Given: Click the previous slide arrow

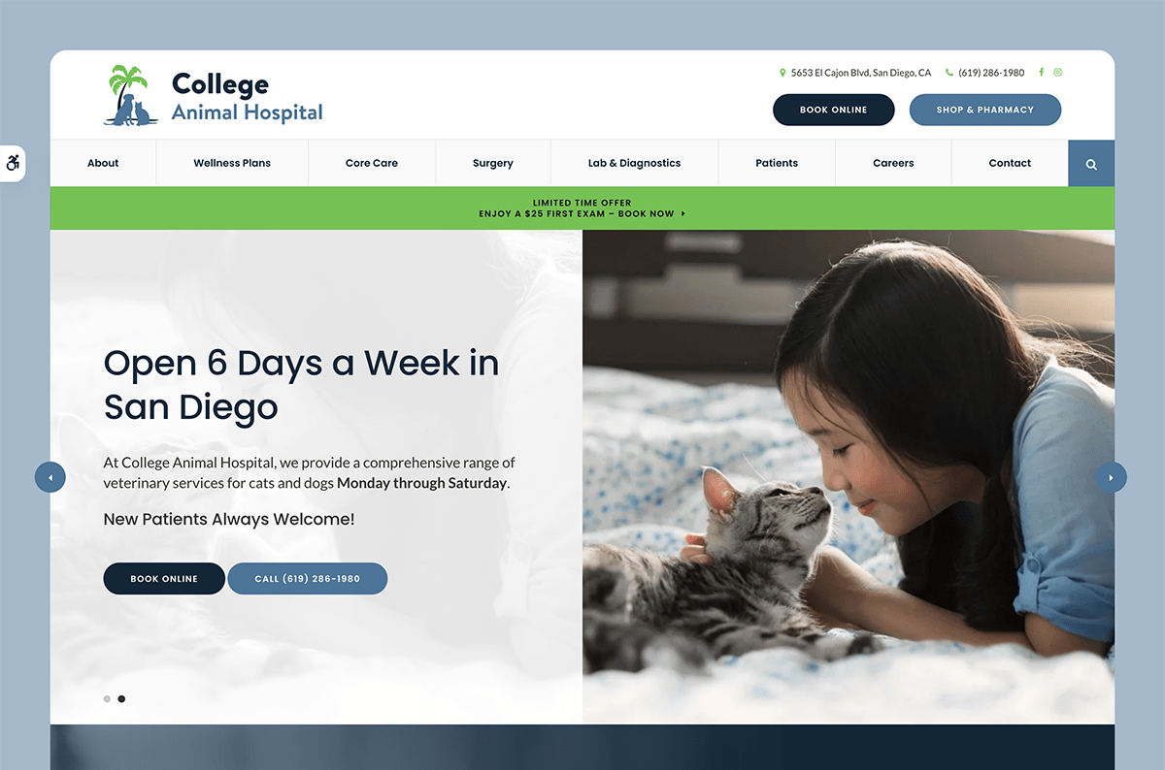Looking at the screenshot, I should tap(50, 477).
